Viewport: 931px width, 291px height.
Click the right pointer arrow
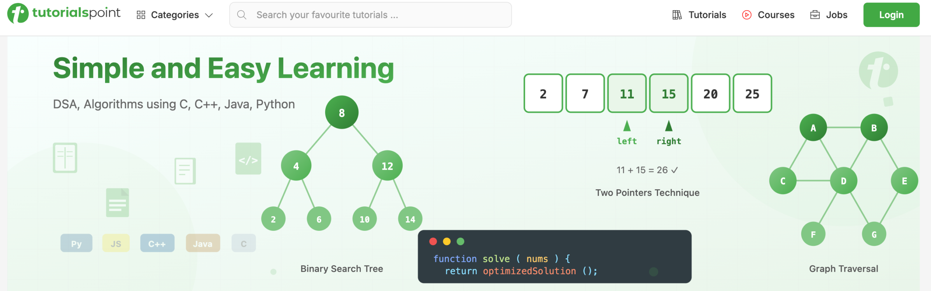(669, 126)
